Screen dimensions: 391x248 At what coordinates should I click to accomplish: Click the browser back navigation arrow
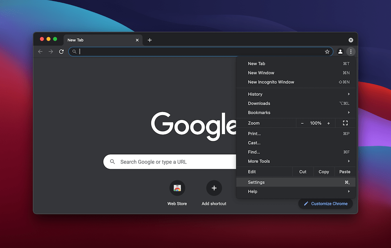click(40, 51)
